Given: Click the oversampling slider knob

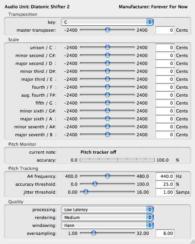Looking at the screenshot, I should 94,233.
